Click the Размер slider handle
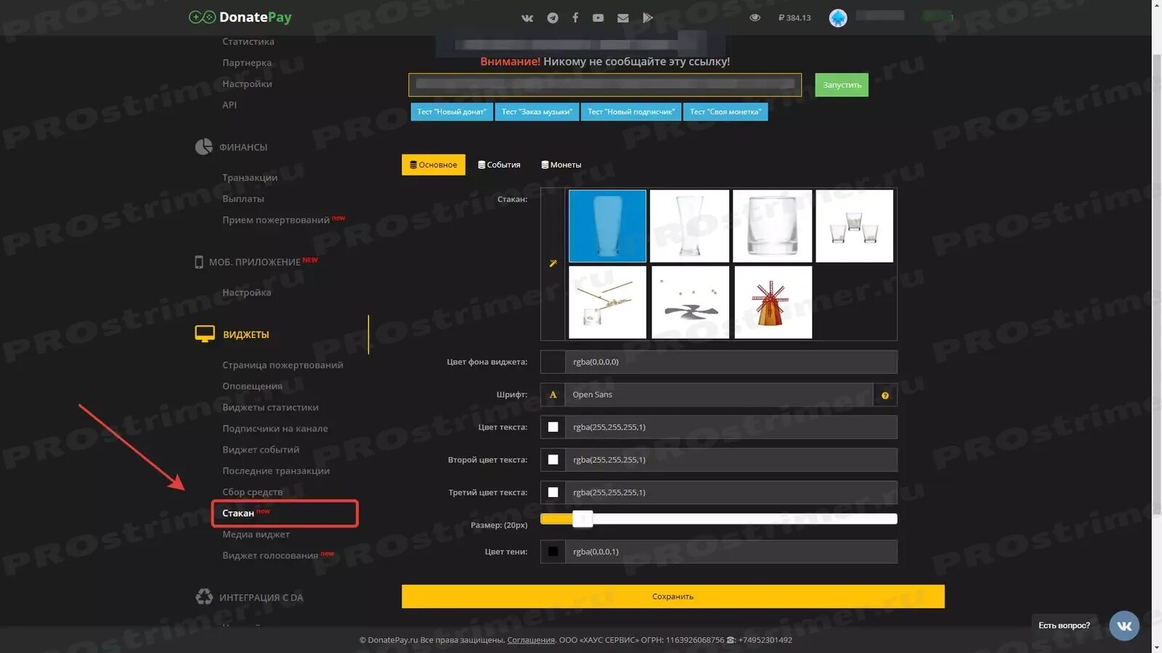 pyautogui.click(x=582, y=519)
